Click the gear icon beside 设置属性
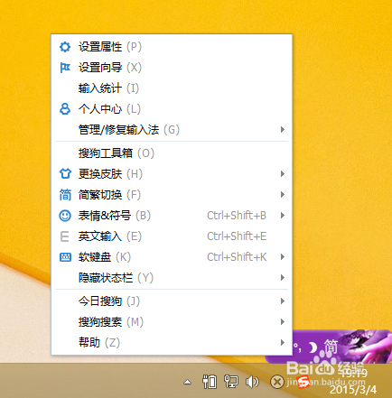The width and height of the screenshot is (392, 398). tap(65, 47)
